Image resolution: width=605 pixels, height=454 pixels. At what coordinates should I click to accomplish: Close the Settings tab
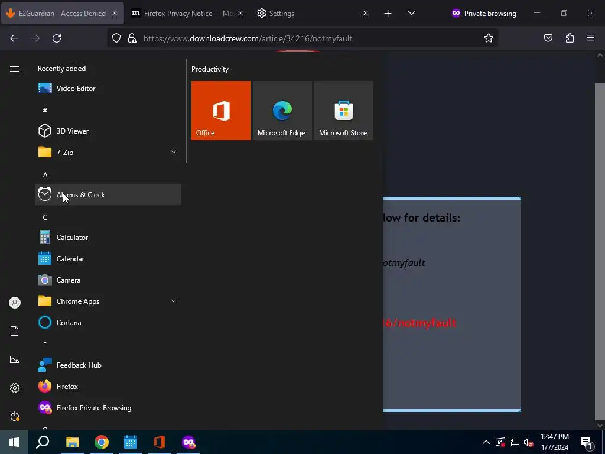click(366, 13)
